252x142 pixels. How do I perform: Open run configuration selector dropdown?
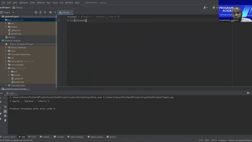pos(215,7)
